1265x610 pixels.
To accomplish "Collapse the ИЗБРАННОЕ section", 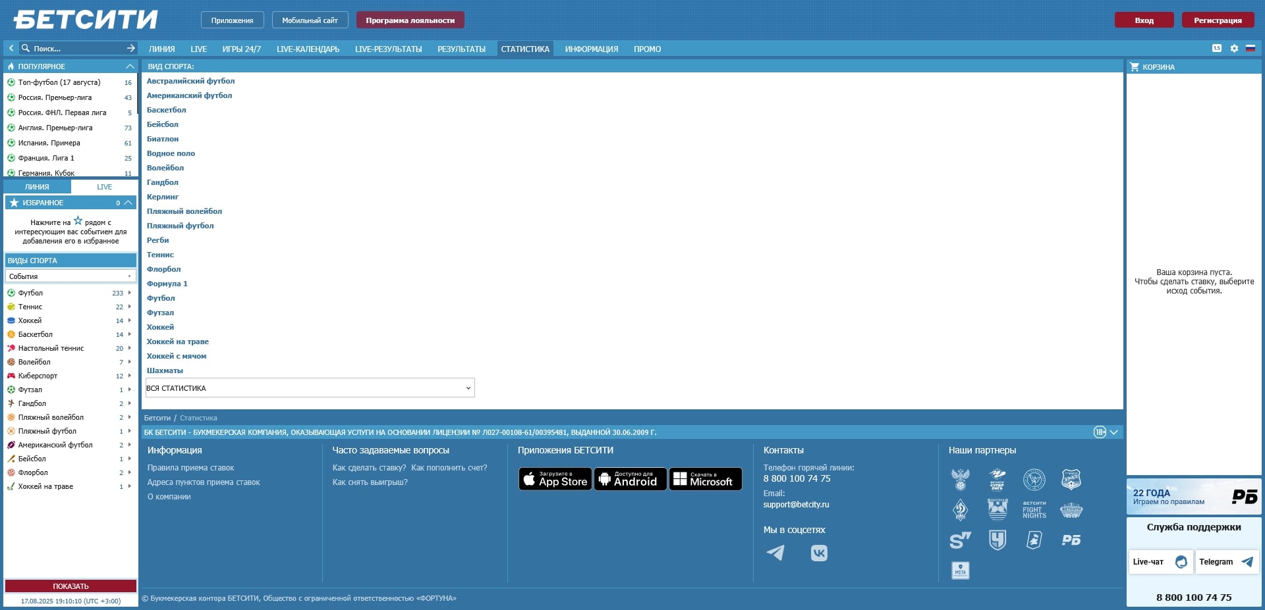I will [128, 203].
